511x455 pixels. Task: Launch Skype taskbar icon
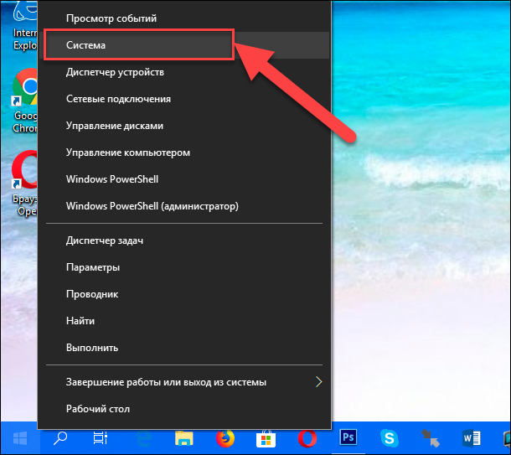click(390, 438)
